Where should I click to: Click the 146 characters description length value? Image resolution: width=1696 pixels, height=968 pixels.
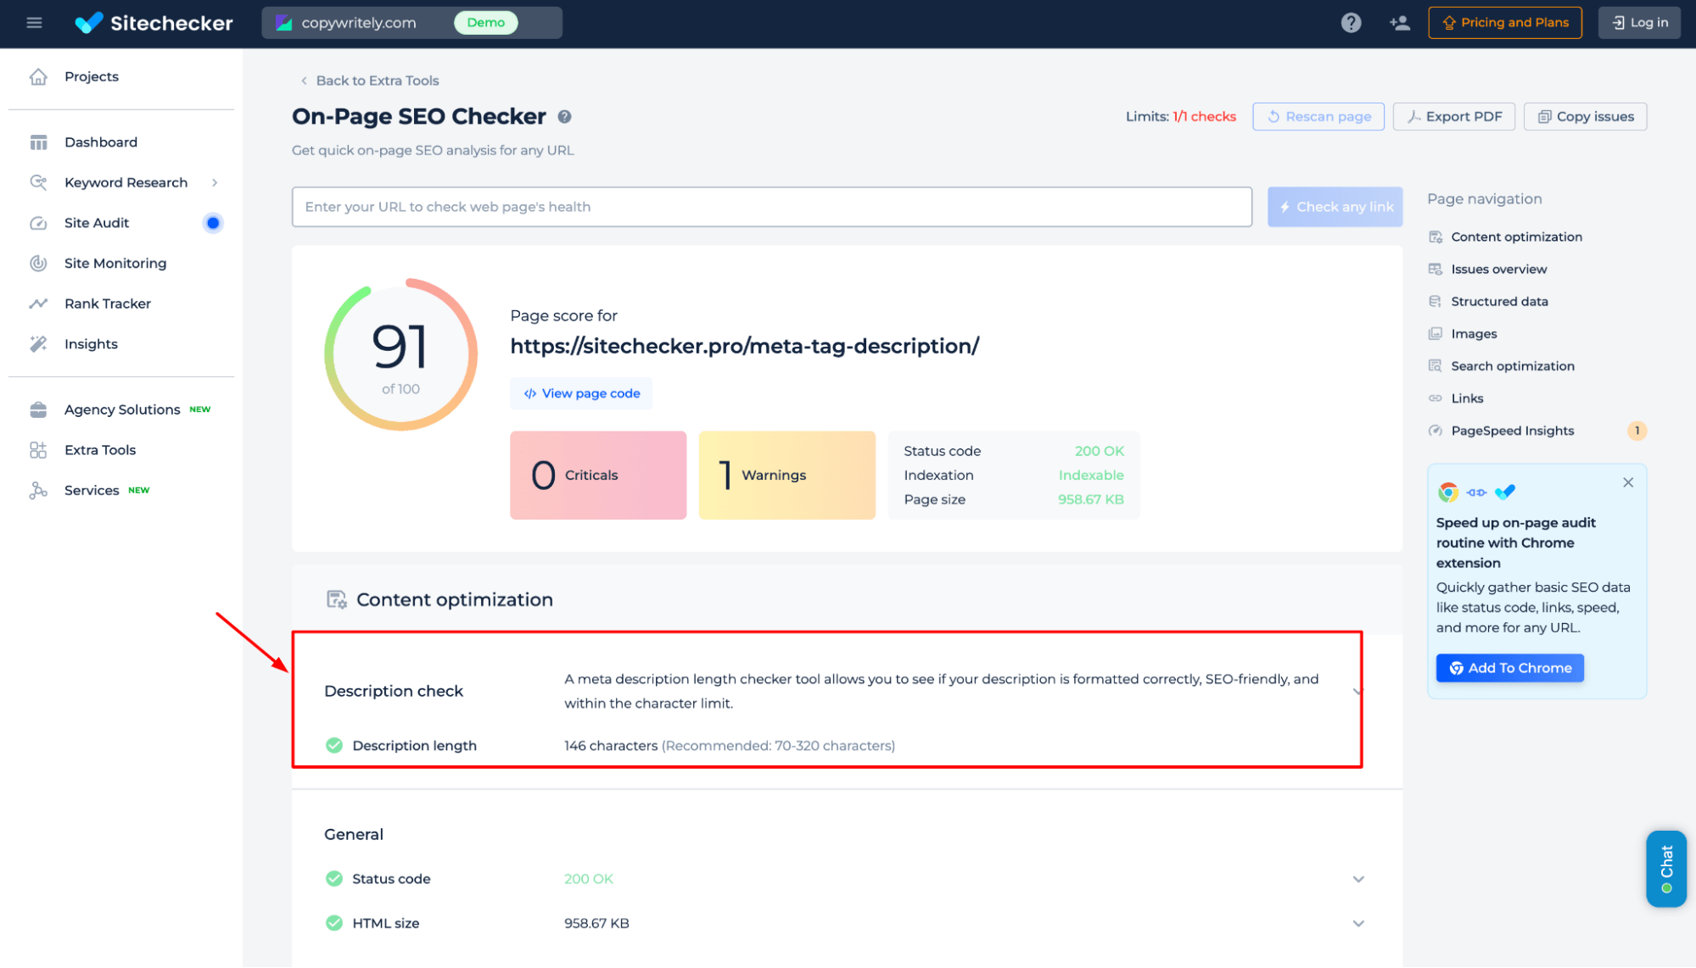611,746
